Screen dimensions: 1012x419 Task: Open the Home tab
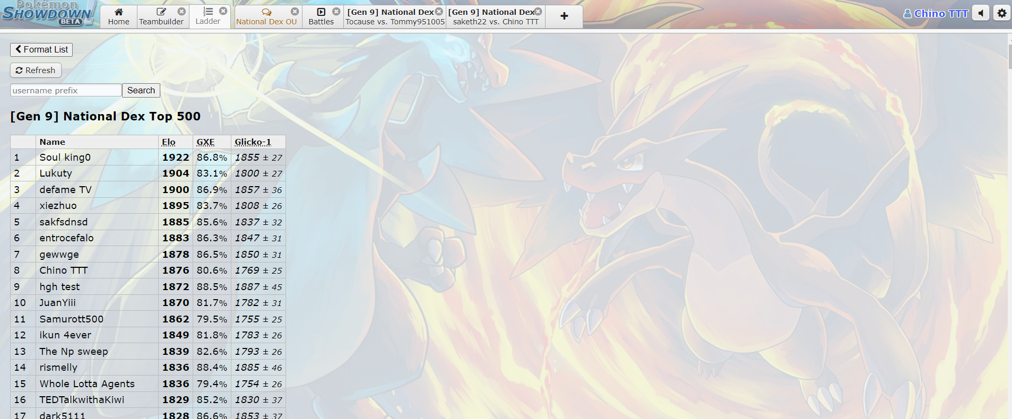(x=118, y=16)
